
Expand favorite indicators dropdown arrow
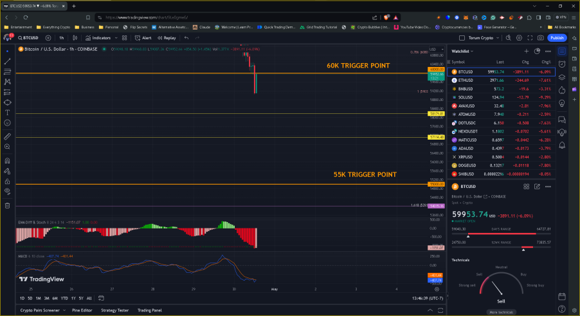(x=116, y=38)
